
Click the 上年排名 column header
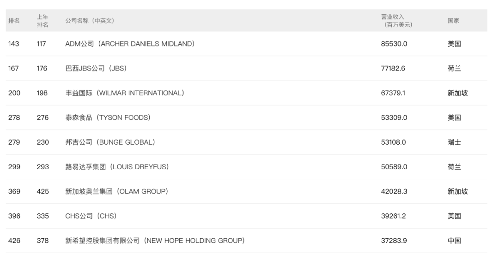coord(43,21)
